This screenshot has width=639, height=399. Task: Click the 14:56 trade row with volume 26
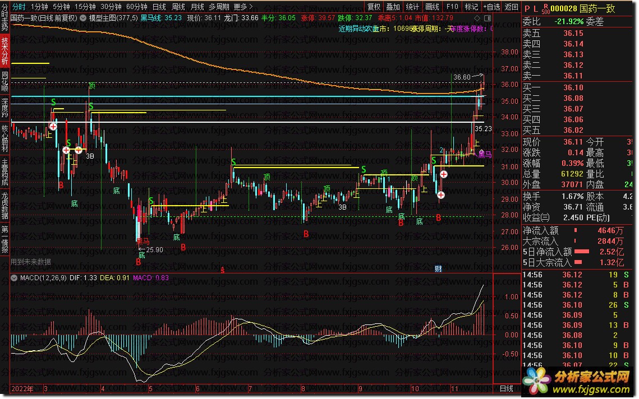pyautogui.click(x=577, y=305)
